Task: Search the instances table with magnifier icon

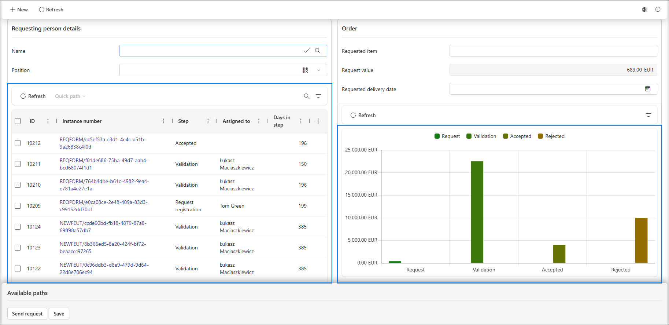Action: pyautogui.click(x=307, y=96)
